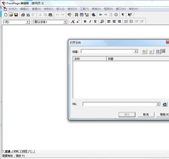The width and height of the screenshot is (169, 159).
Task: Click the New page icon in toolbar
Action: coord(6,15)
